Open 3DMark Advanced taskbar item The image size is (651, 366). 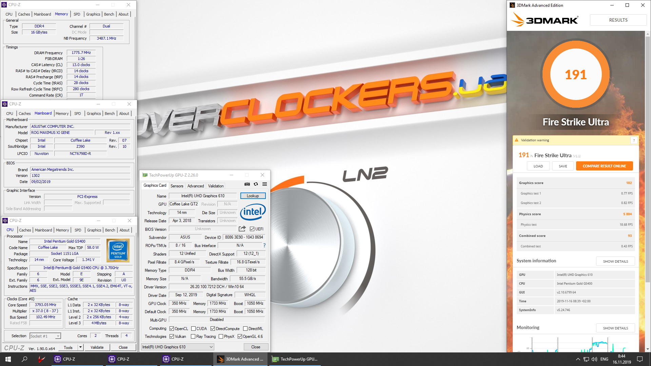[x=240, y=359]
